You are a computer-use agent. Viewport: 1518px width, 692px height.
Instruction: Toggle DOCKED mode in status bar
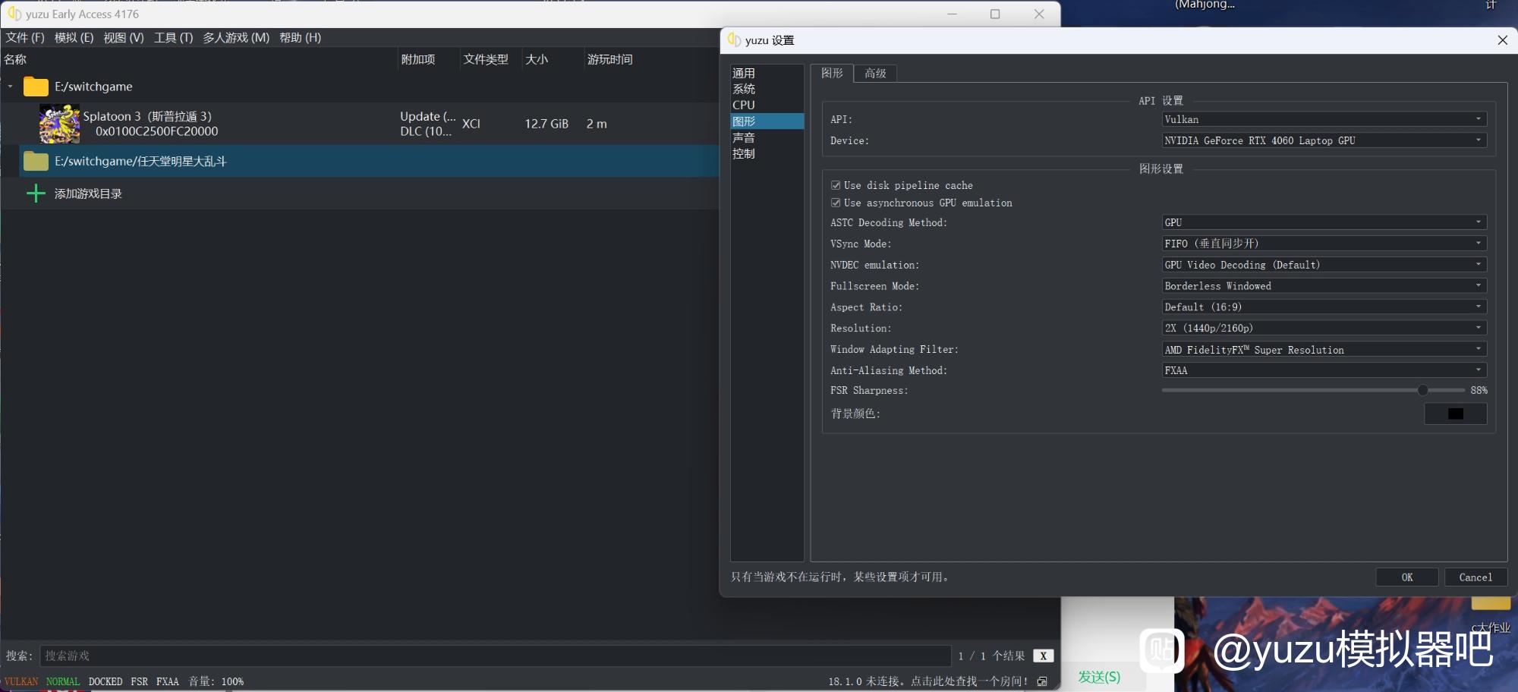[x=106, y=681]
